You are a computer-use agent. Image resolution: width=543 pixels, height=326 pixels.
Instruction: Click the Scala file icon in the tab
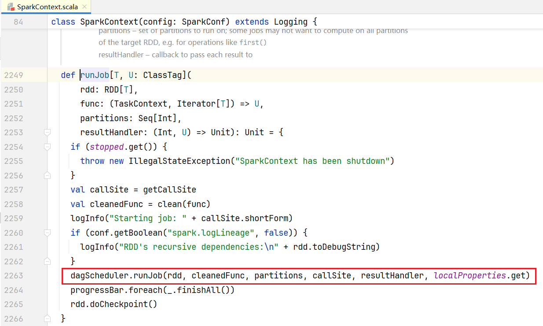[x=11, y=7]
